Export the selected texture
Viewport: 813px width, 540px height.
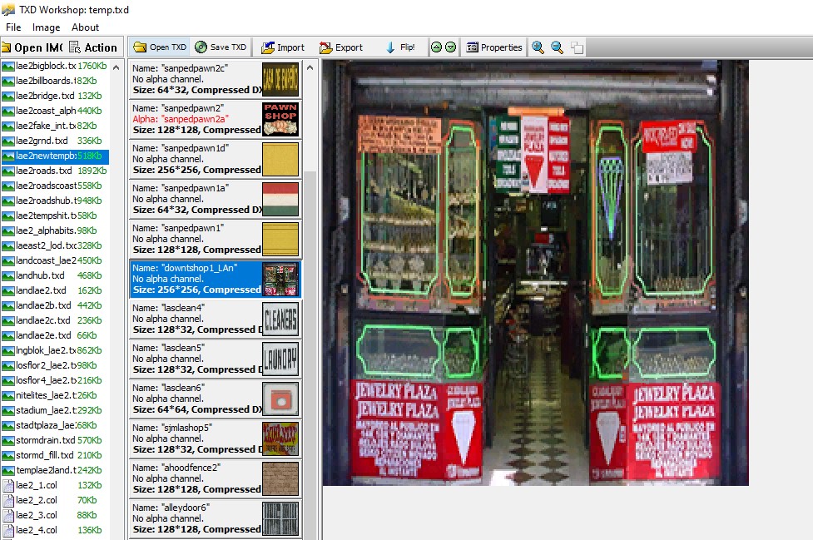pos(340,47)
